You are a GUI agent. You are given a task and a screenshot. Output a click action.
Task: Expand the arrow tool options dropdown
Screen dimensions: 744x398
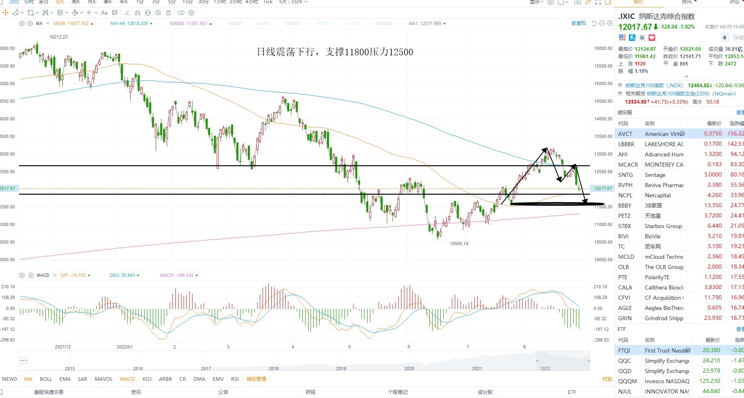(x=96, y=13)
